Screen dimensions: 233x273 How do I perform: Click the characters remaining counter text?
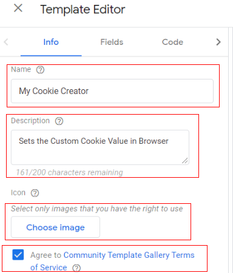[x=69, y=172]
